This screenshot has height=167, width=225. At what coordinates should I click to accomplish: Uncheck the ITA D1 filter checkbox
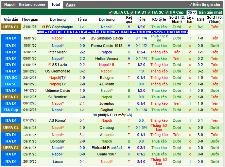[132, 13]
